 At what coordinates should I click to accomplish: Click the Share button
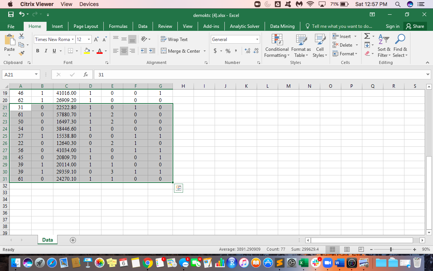pyautogui.click(x=415, y=26)
